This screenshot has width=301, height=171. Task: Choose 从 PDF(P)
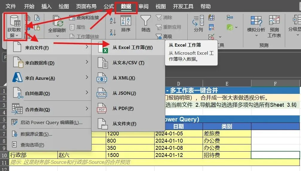pyautogui.click(x=128, y=109)
